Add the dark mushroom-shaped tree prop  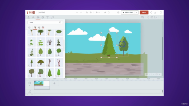[41, 62]
